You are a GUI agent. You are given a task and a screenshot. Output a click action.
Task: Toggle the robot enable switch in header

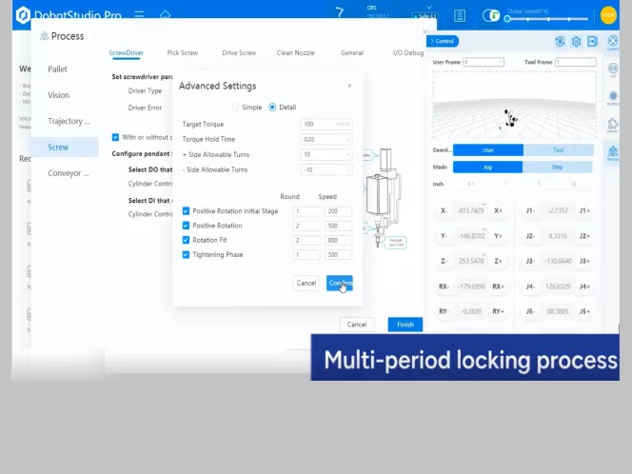[x=491, y=16]
